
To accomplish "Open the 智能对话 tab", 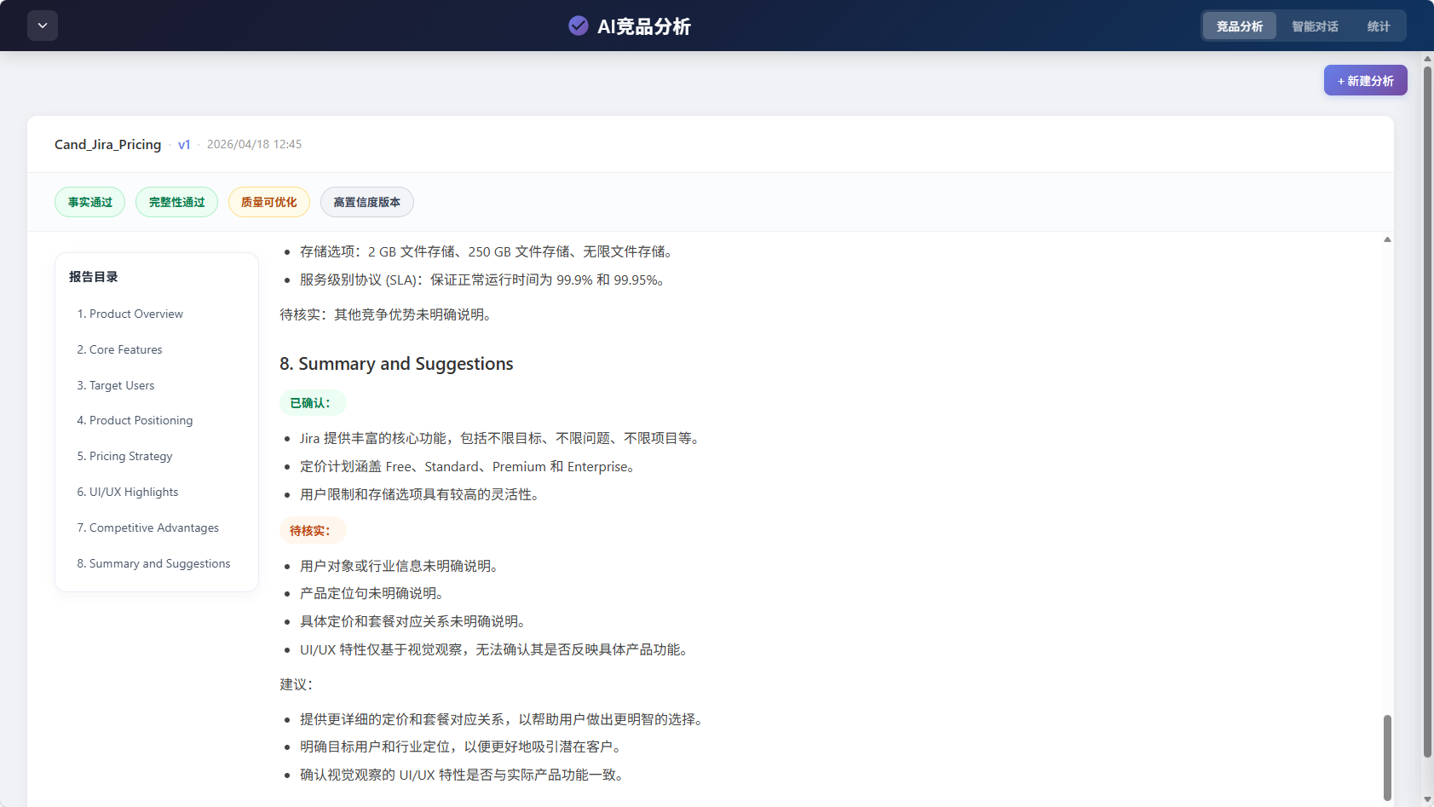I will (x=1314, y=26).
